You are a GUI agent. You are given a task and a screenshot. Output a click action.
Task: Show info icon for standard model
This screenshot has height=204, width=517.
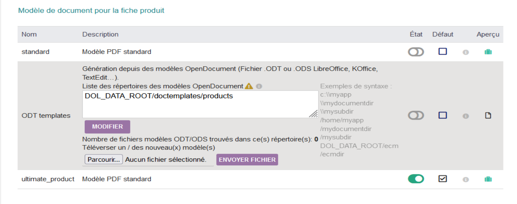[466, 52]
